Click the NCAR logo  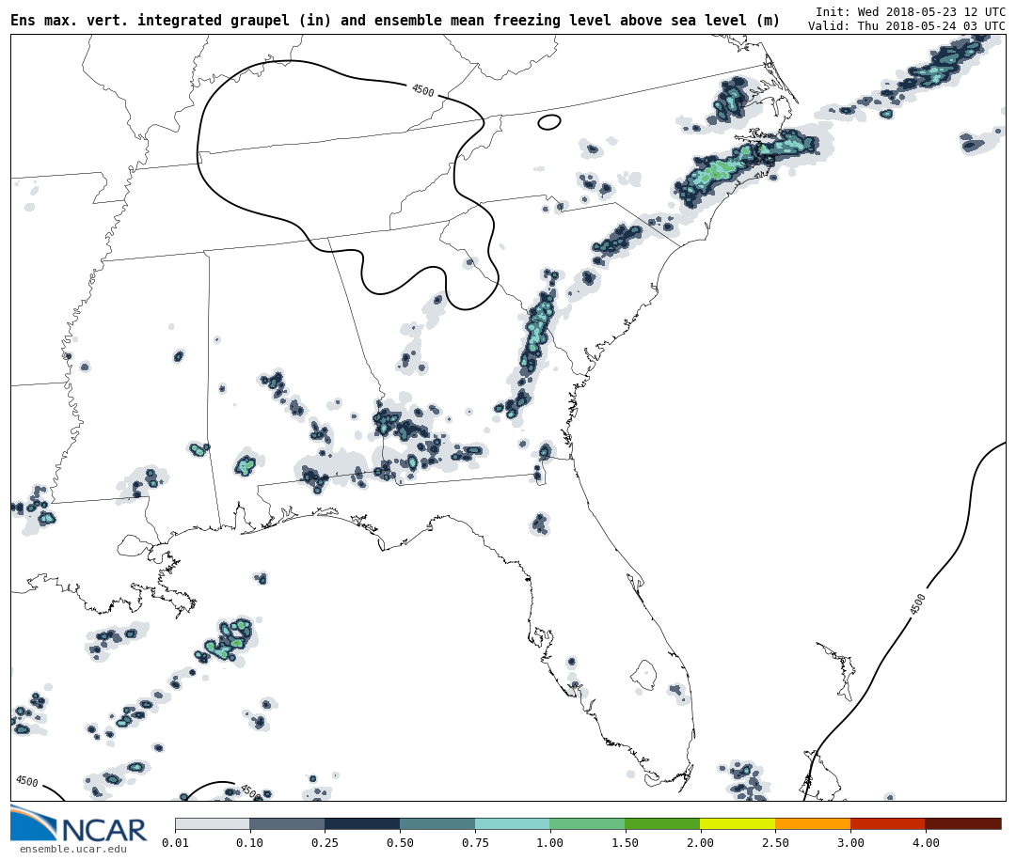(x=79, y=824)
